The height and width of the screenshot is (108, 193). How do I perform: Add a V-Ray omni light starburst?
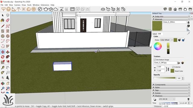coord(24,9)
